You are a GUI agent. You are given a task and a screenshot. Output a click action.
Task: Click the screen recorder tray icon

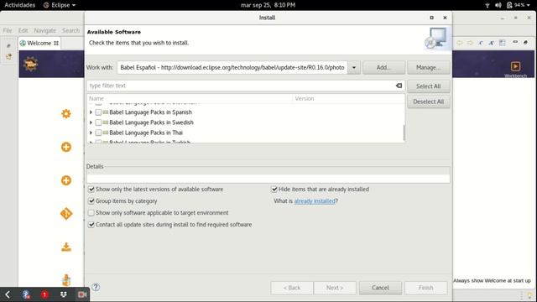tap(81, 294)
